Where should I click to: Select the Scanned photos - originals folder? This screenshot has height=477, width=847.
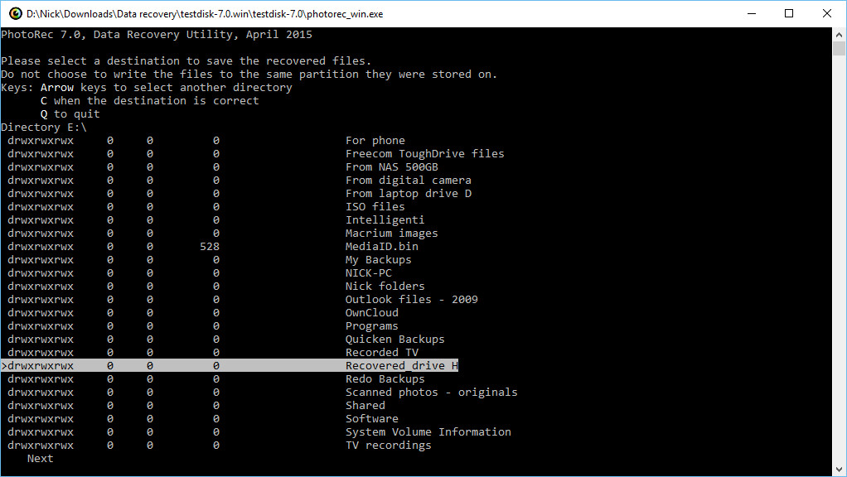[x=431, y=393]
